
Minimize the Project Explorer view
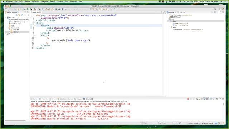25,12
